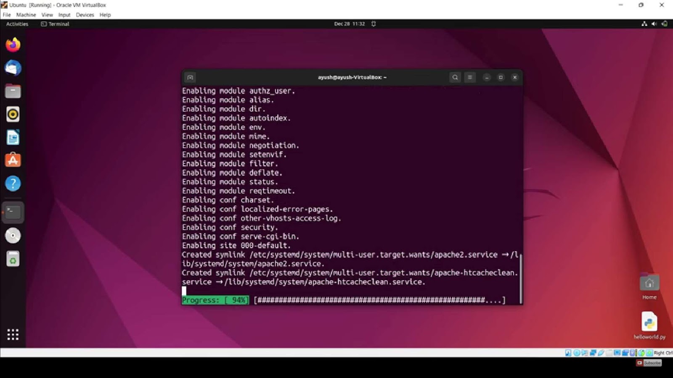Open the VirtualBox View menu
673x378 pixels.
(47, 15)
